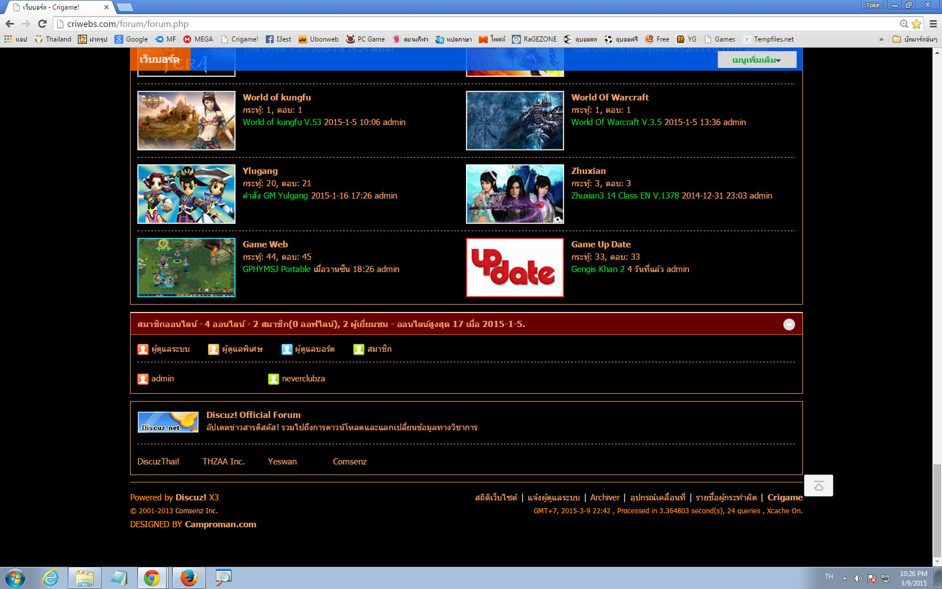Click the page vertical scrollbar thumb

(937, 510)
